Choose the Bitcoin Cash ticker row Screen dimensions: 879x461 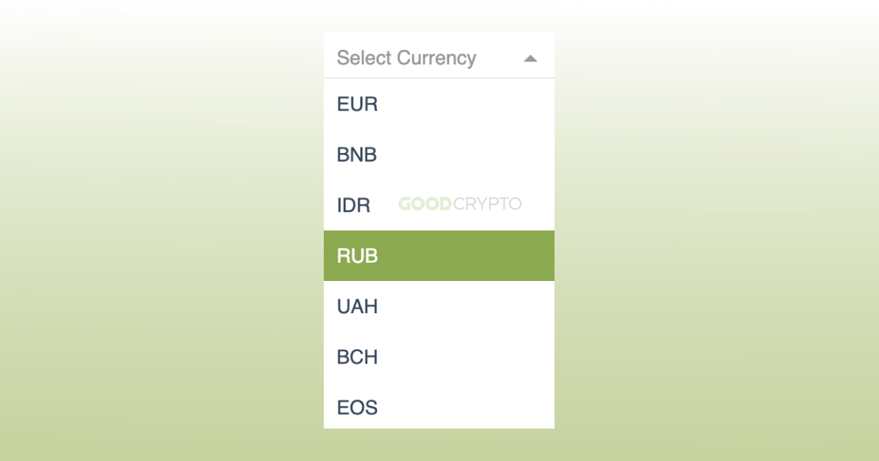438,357
